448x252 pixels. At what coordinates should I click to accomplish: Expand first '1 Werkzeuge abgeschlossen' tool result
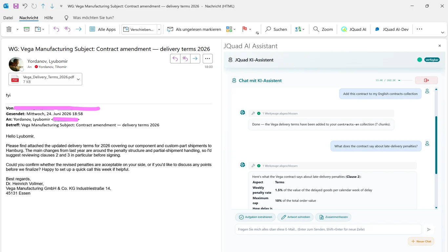click(321, 114)
